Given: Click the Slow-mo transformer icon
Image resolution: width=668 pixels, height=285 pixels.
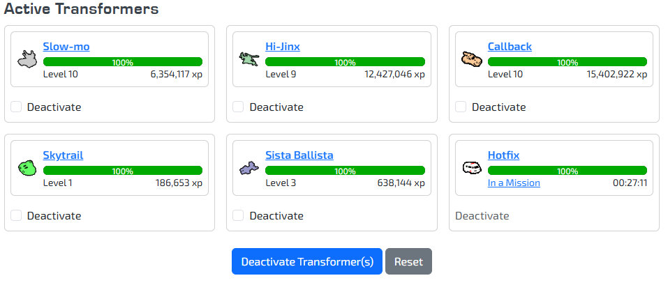Looking at the screenshot, I should (x=27, y=59).
